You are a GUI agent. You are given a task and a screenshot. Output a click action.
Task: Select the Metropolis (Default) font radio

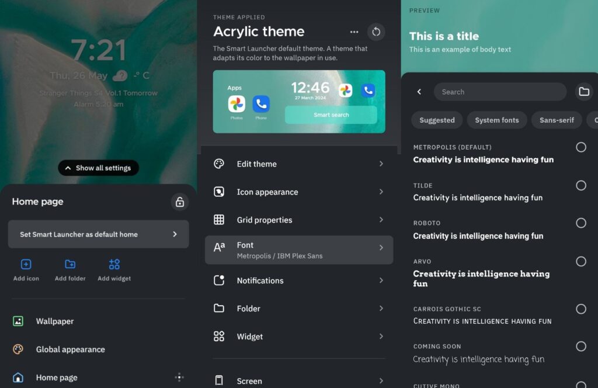(x=581, y=147)
